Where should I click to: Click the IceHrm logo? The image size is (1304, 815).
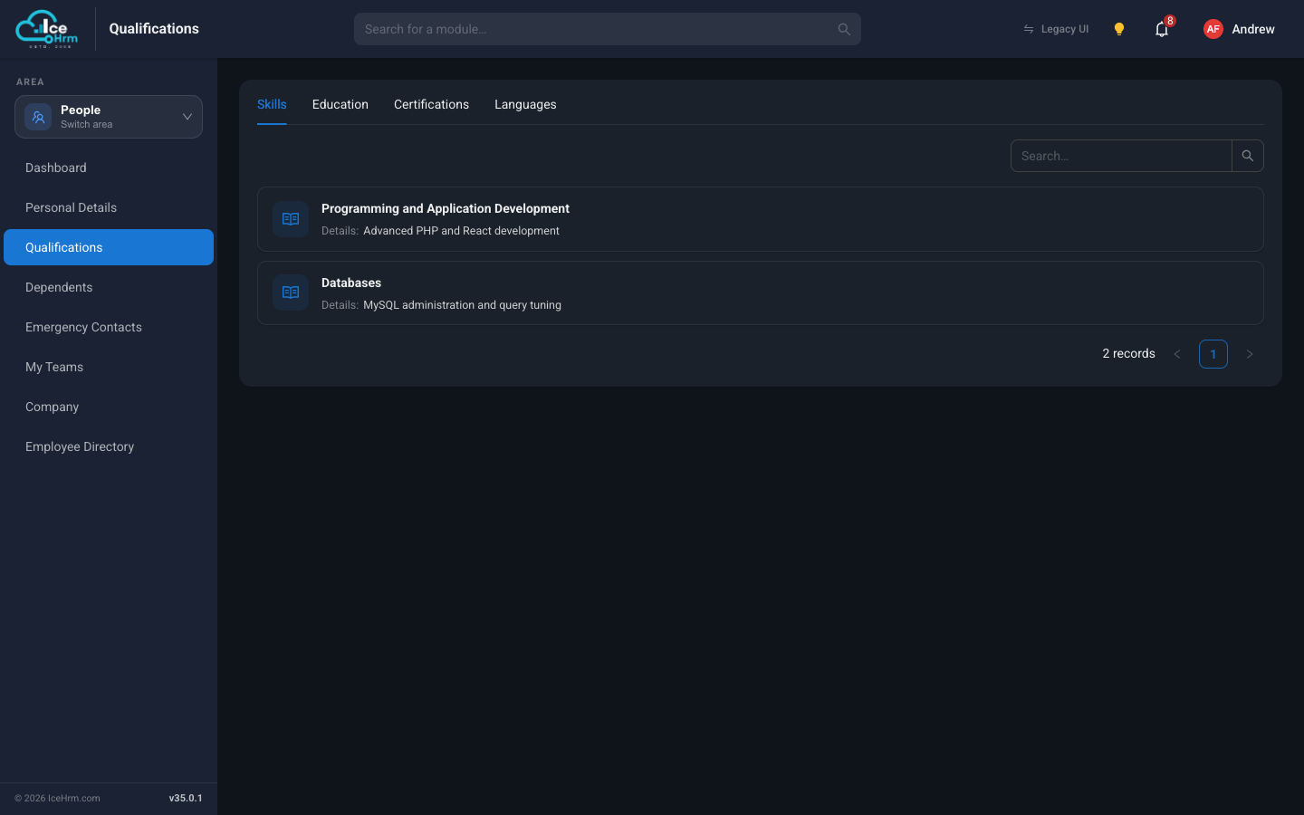[47, 29]
